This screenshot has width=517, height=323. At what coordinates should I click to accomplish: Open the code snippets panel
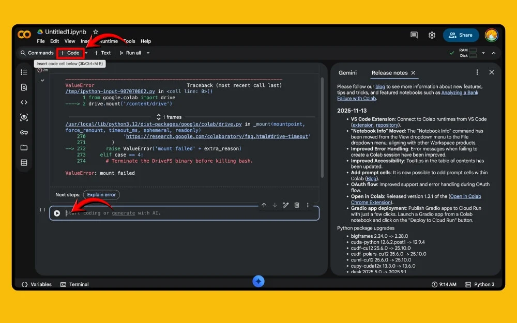24,102
